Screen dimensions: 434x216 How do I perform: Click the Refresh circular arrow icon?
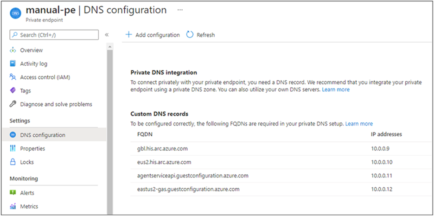[x=190, y=35]
